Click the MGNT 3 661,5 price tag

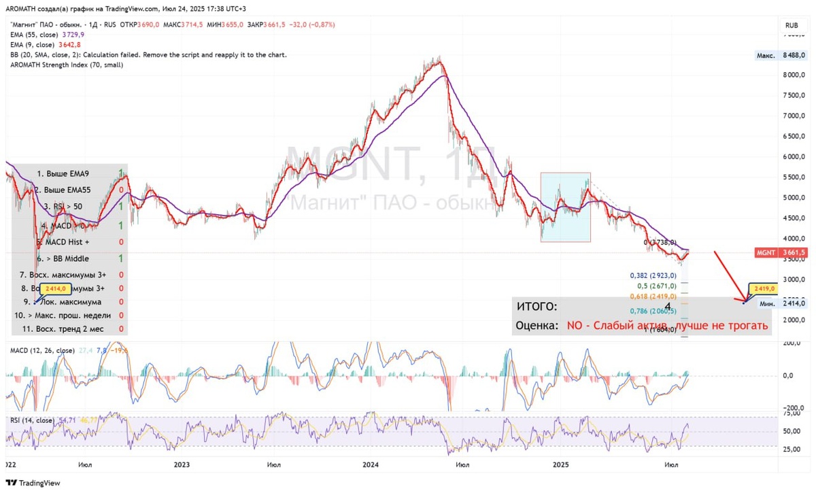click(781, 252)
